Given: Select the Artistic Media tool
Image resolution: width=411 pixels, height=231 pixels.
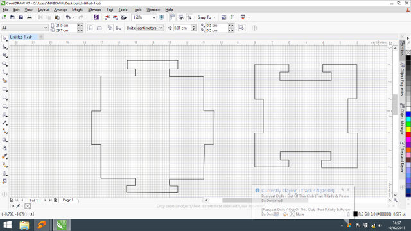Looking at the screenshot, I should 4,81.
